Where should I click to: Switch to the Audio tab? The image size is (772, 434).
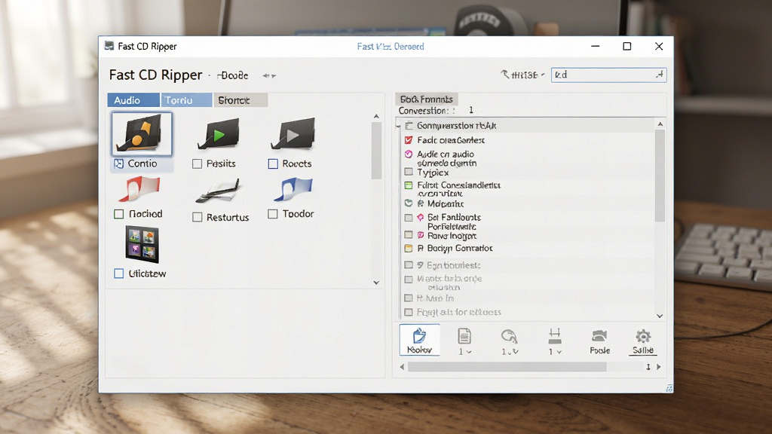tap(133, 100)
